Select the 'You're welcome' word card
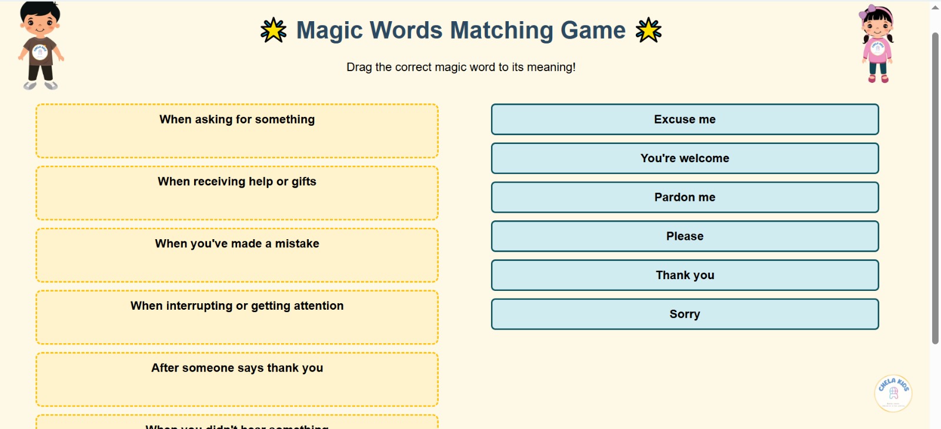This screenshot has width=941, height=429. point(685,158)
